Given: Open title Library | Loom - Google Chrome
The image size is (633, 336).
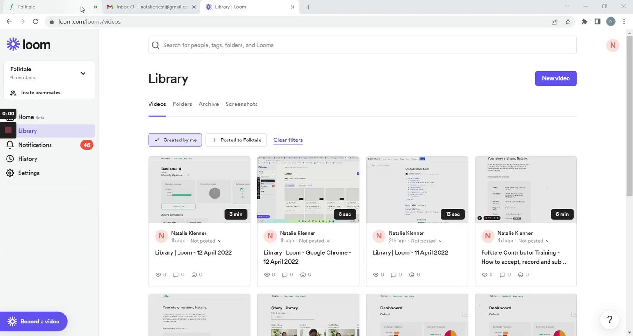Looking at the screenshot, I should (x=307, y=257).
